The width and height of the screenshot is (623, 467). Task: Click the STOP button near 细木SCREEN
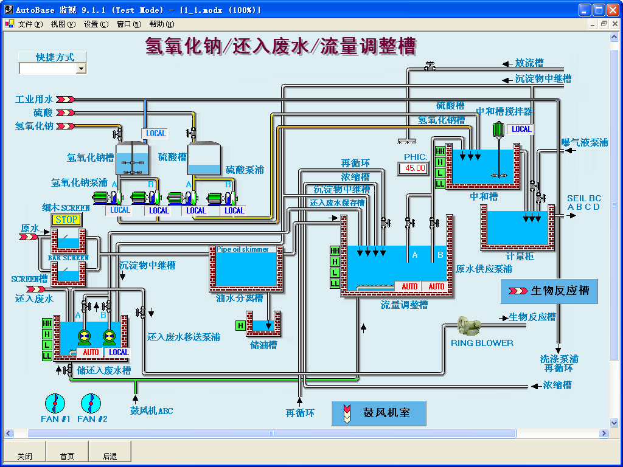67,220
